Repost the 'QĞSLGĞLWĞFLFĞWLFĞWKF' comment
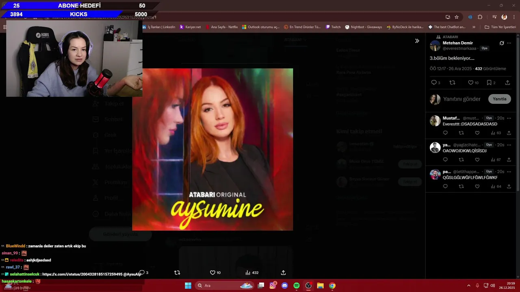This screenshot has height=292, width=520. pos(461,187)
